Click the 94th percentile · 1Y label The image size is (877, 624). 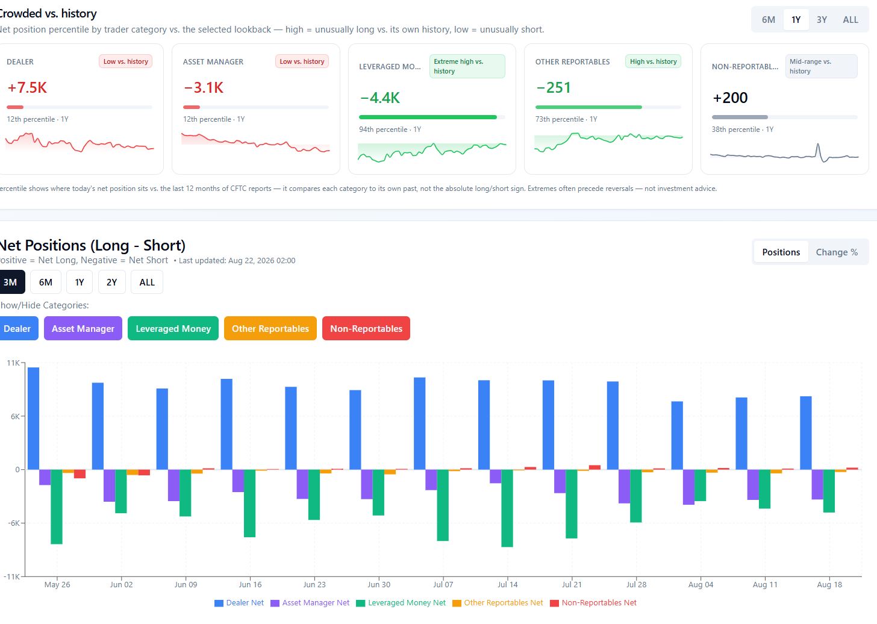click(x=390, y=129)
